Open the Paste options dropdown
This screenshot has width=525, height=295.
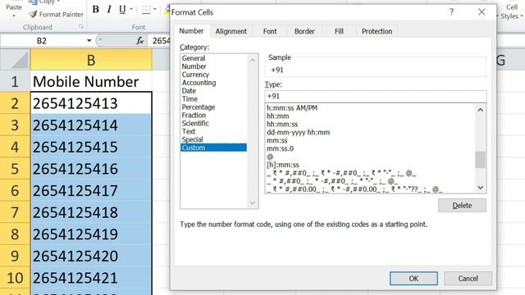click(14, 16)
